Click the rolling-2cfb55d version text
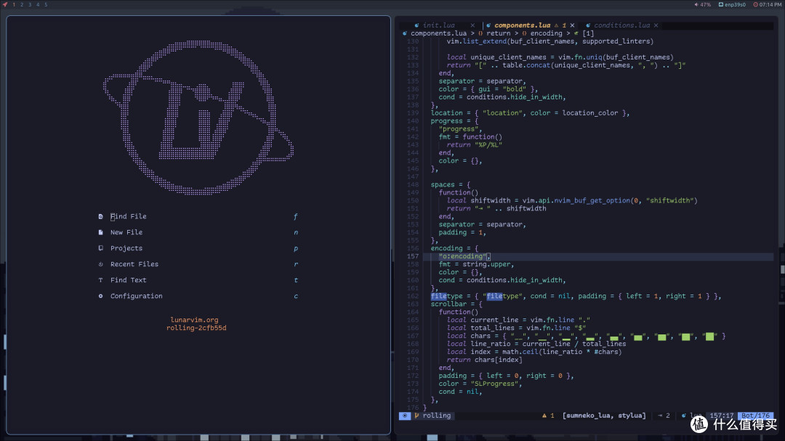This screenshot has width=785, height=441. pos(196,328)
